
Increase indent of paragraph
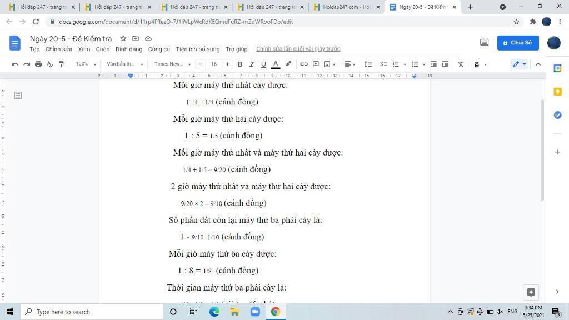coord(445,64)
